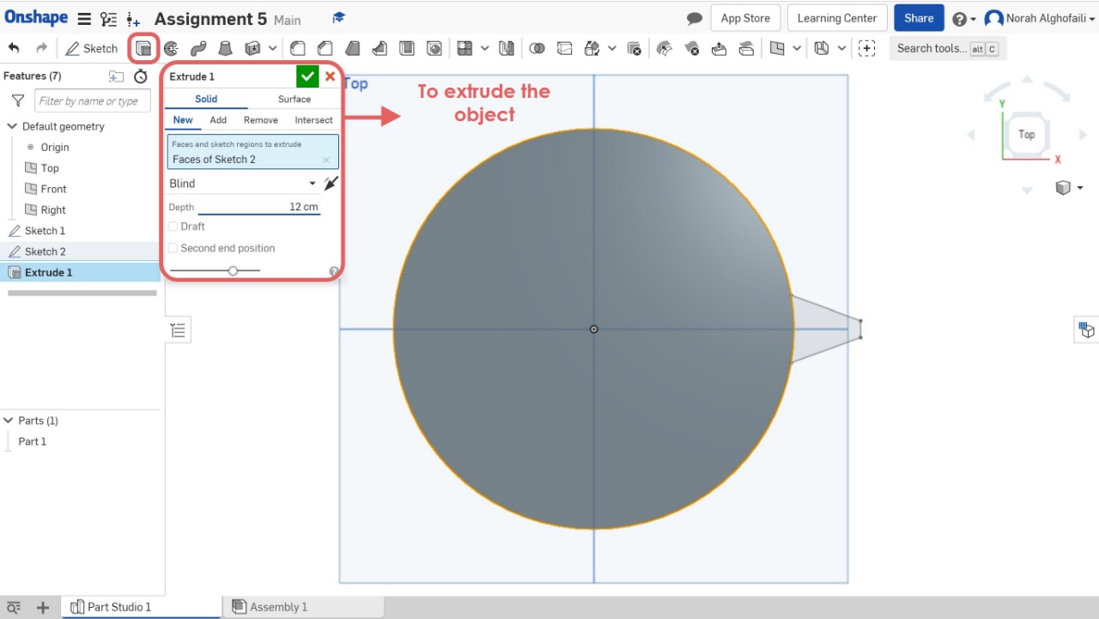Open the Blind end type dropdown

pos(243,184)
